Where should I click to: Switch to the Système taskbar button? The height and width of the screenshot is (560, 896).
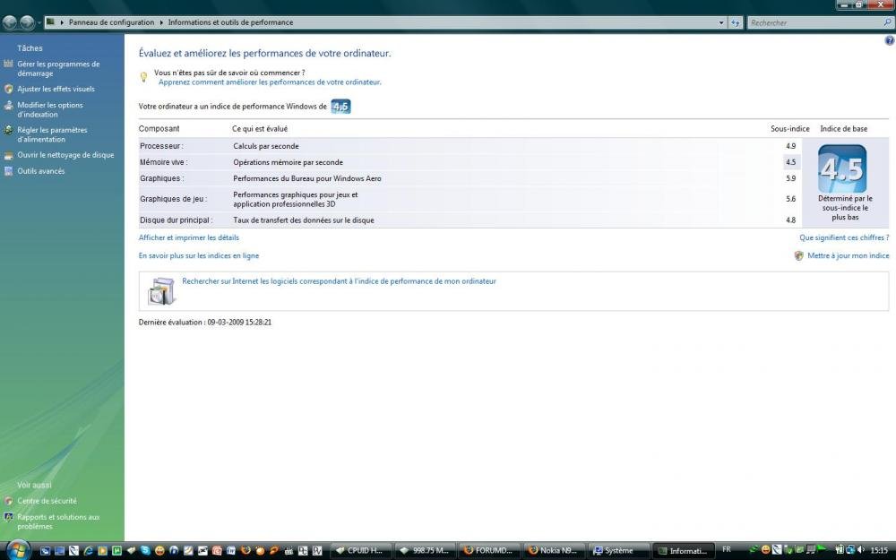[617, 550]
